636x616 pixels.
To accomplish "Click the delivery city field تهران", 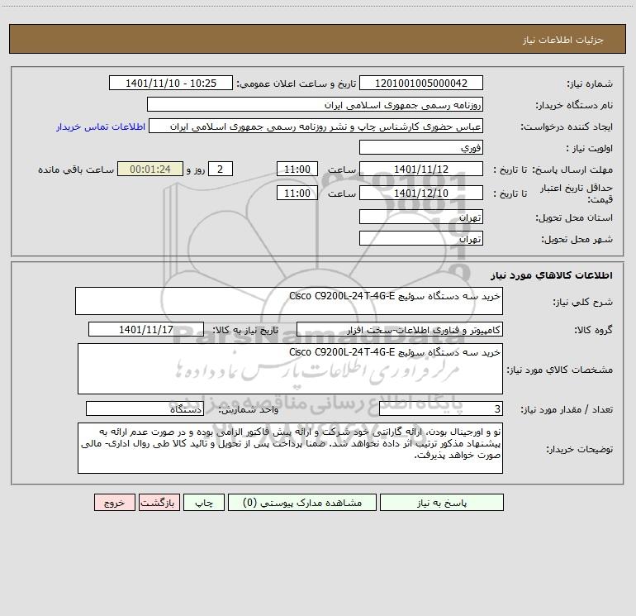I will [421, 238].
